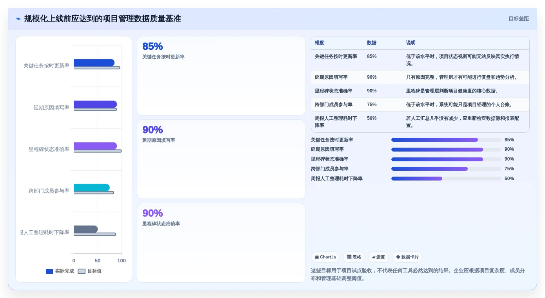Click description 里程碑是管理层判断项目健康度的核心数据
Screen dimensions: 545x298
[452, 91]
